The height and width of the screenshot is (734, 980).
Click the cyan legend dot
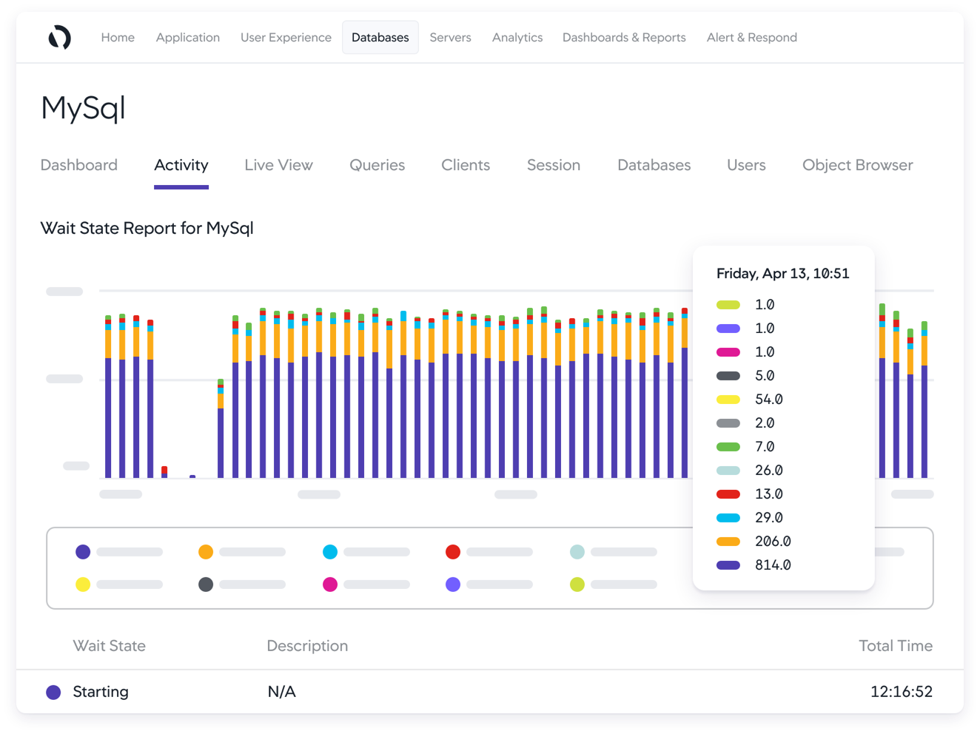pos(330,552)
